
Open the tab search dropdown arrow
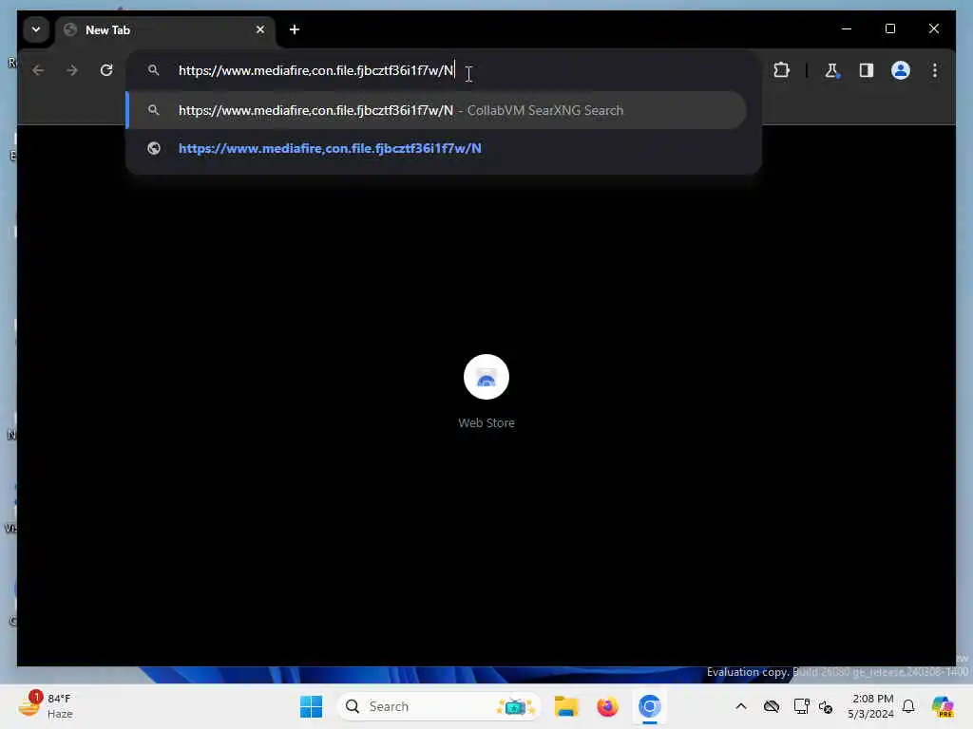36,29
